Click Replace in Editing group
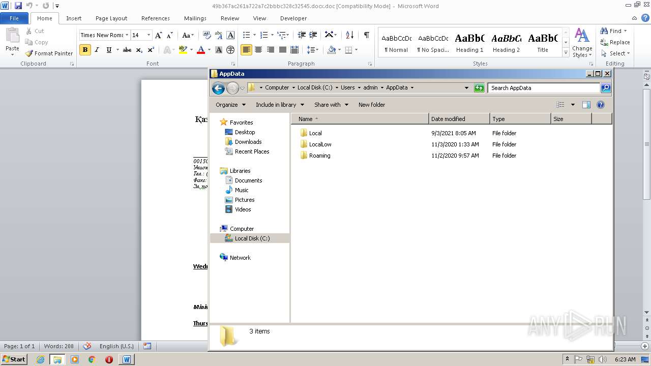The width and height of the screenshot is (651, 366). pos(615,42)
